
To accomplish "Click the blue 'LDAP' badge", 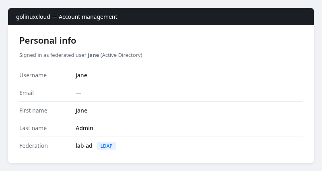I will tap(106, 146).
